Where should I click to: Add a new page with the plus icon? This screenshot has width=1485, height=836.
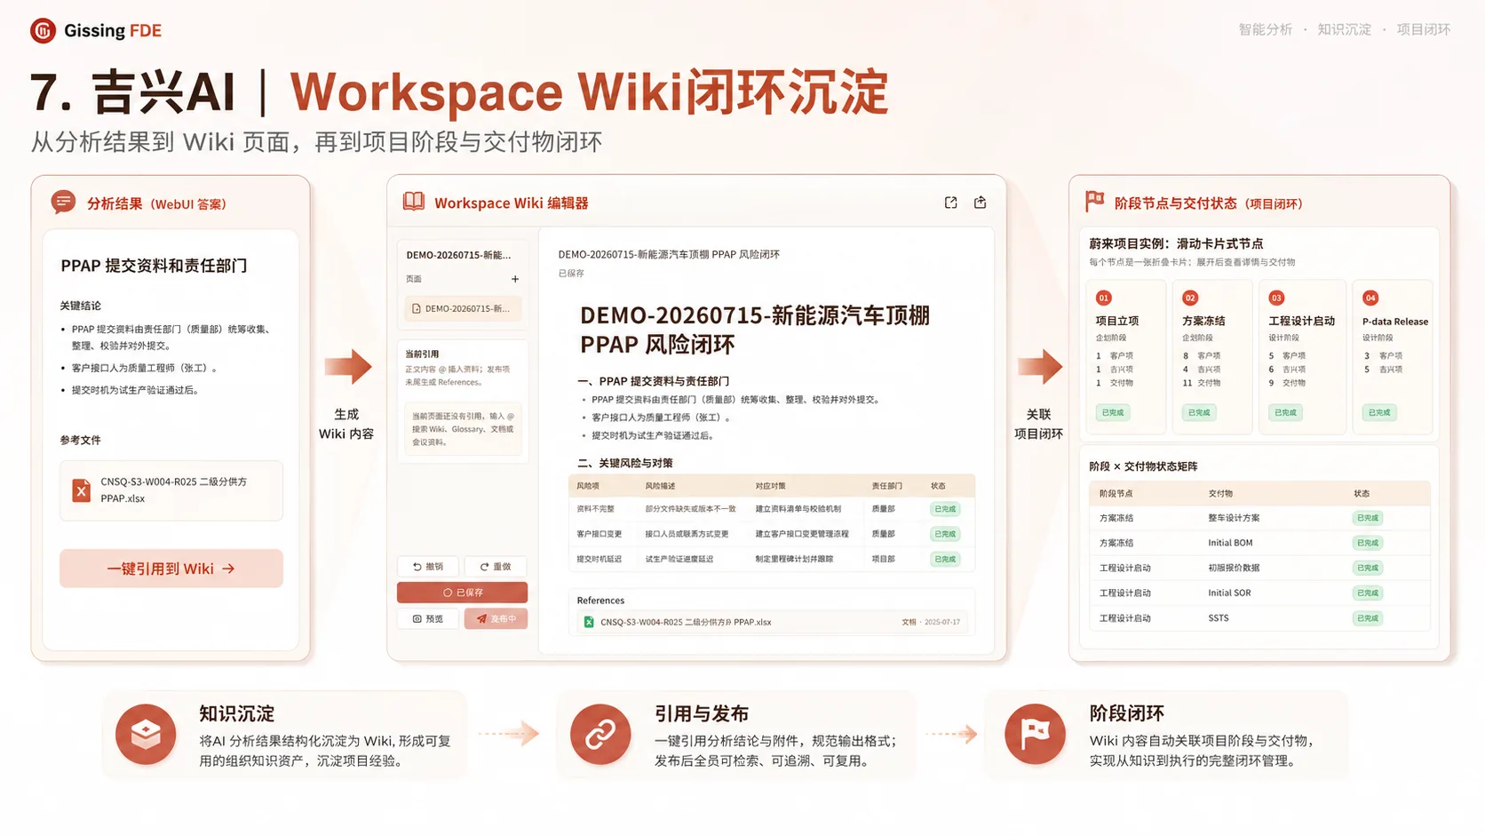tap(515, 279)
